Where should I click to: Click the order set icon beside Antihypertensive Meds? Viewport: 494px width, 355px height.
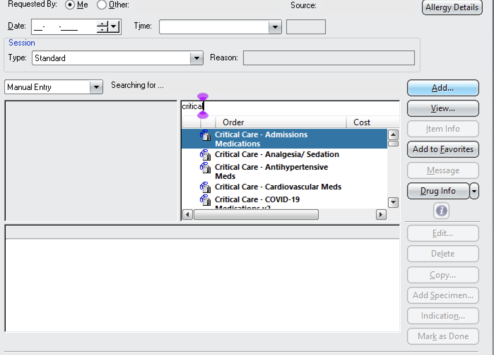coord(205,168)
